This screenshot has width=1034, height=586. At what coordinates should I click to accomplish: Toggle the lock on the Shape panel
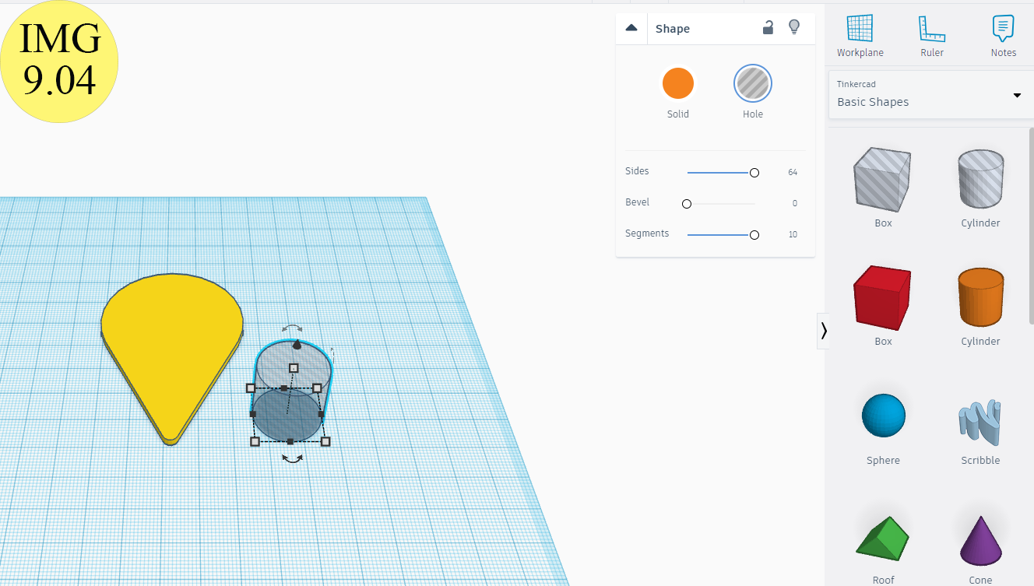(x=768, y=28)
